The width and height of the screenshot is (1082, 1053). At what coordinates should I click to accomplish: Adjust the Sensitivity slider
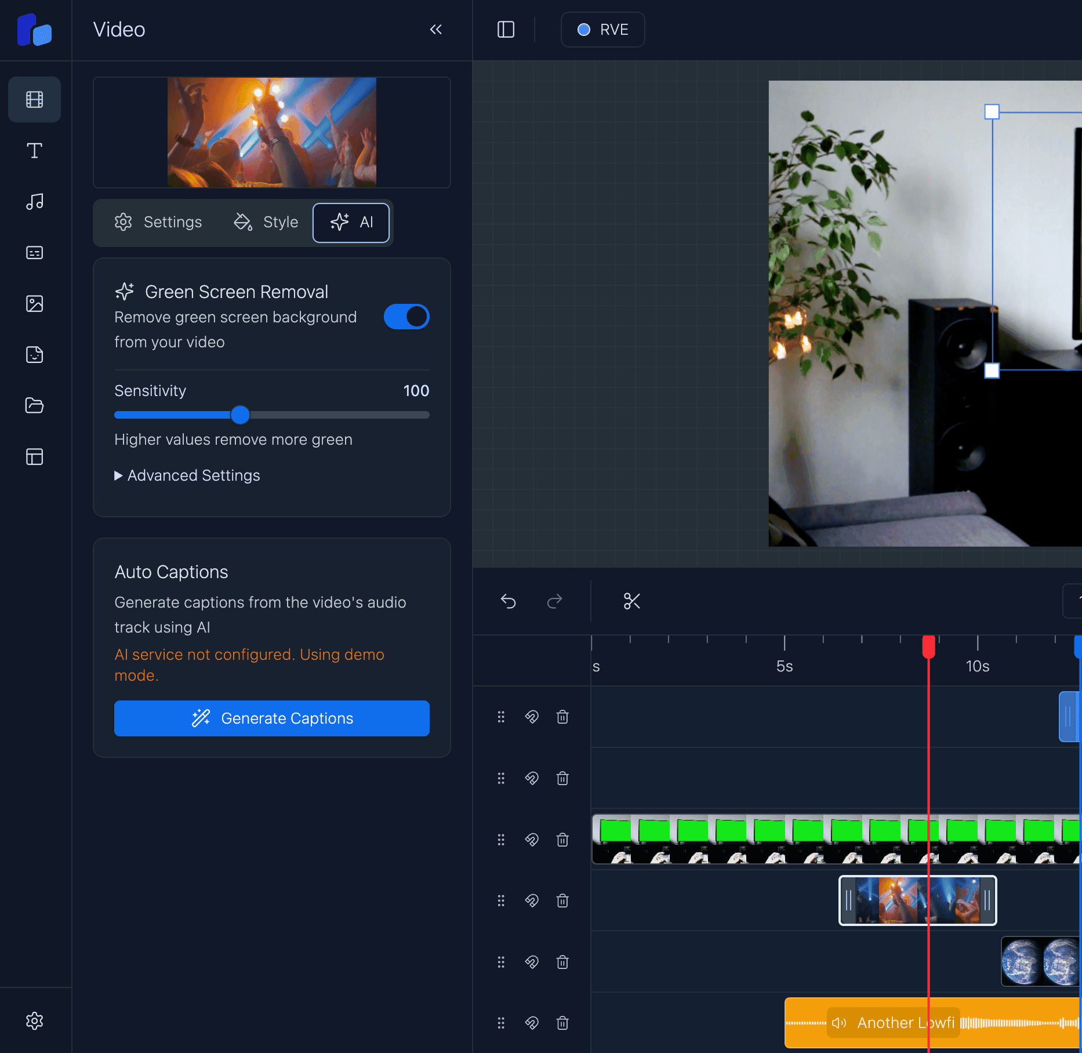[239, 415]
